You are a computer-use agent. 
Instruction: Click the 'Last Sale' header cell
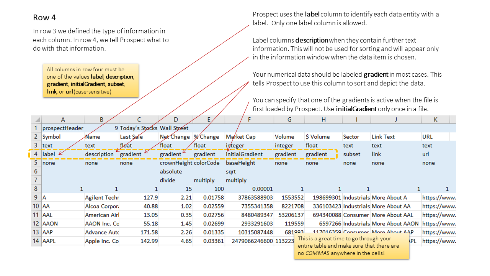(139, 137)
